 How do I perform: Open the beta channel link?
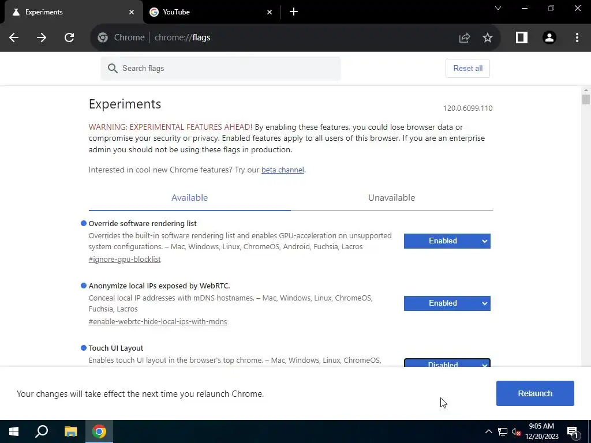[283, 170]
